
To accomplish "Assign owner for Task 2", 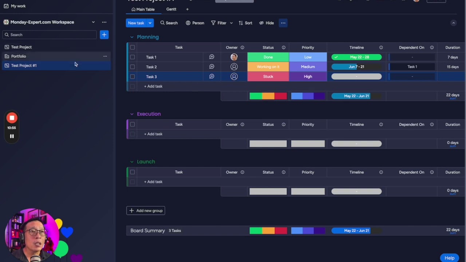I will coord(234,67).
